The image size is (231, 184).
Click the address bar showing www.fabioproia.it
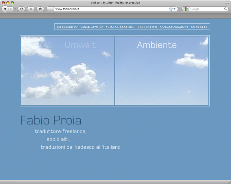(110, 9)
